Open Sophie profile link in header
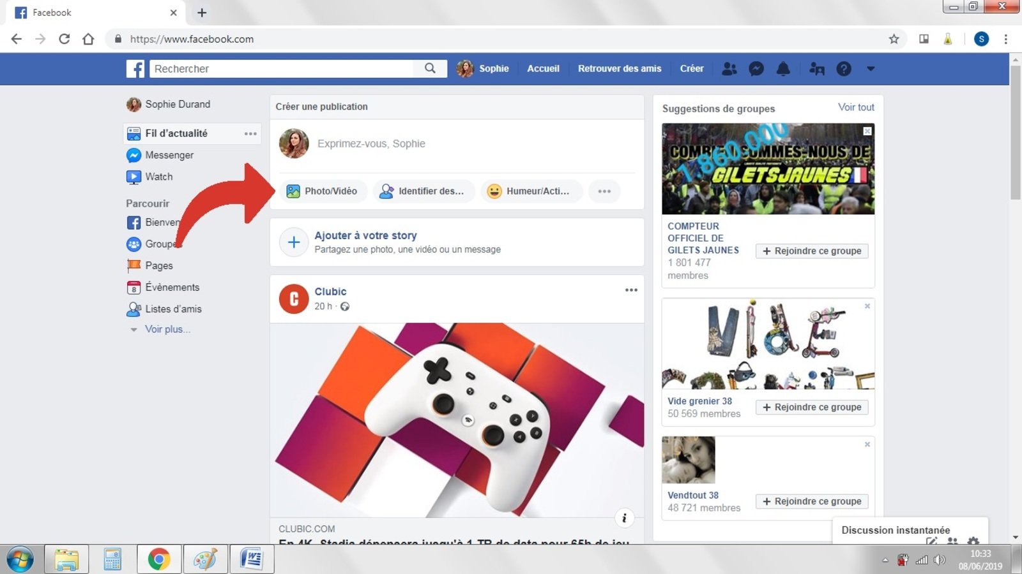The height and width of the screenshot is (574, 1022). pyautogui.click(x=483, y=68)
